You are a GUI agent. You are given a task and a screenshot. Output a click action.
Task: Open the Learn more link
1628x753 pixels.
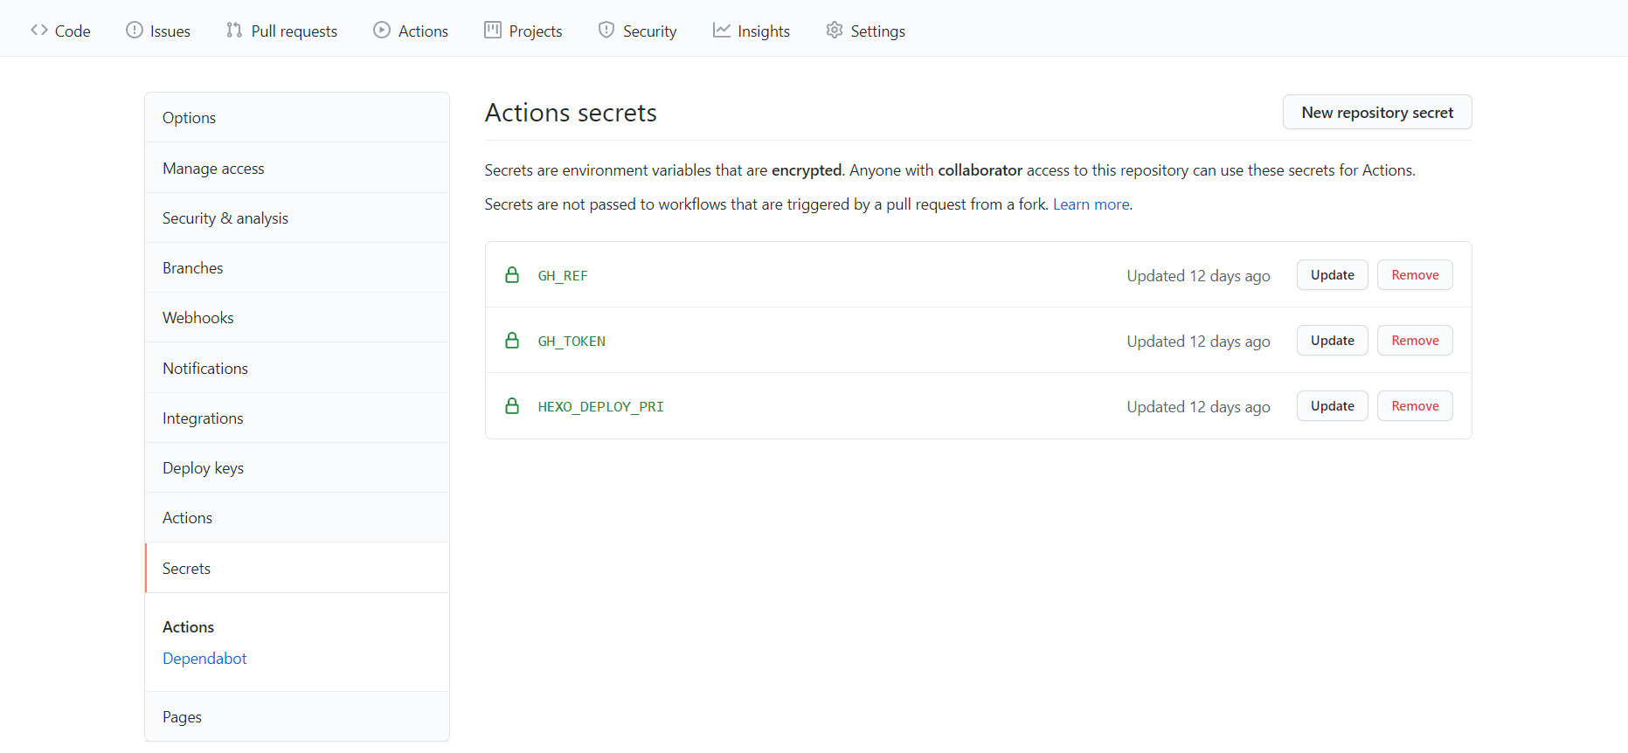[1091, 204]
